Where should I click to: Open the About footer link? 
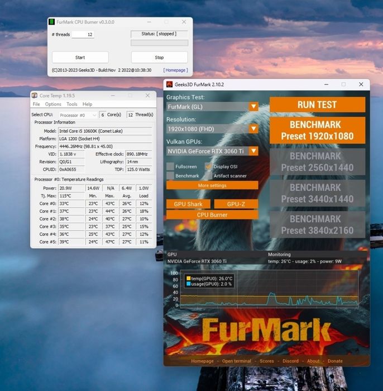click(313, 361)
